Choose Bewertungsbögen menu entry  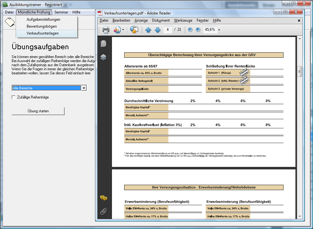point(41,26)
